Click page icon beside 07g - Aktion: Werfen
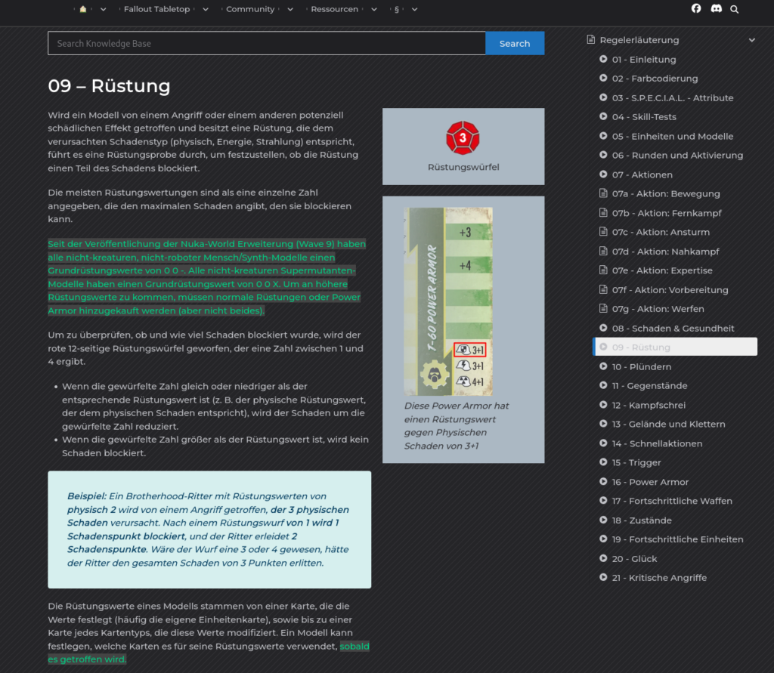The width and height of the screenshot is (774, 673). coord(603,308)
